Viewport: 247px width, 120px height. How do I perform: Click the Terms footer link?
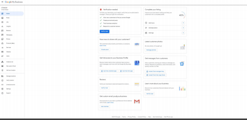click(x=124, y=117)
